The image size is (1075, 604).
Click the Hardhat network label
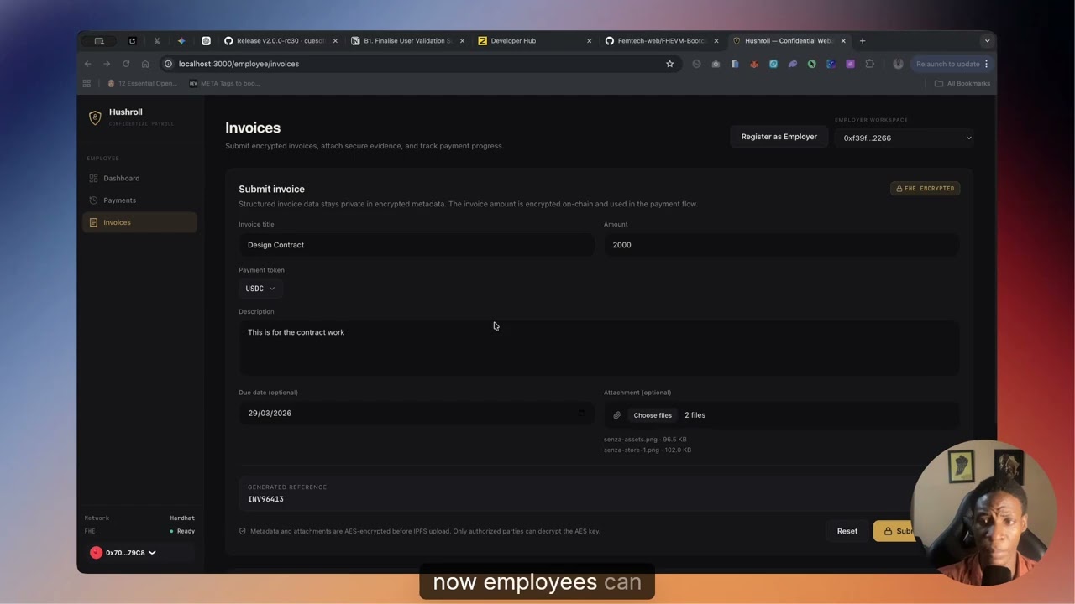(182, 518)
